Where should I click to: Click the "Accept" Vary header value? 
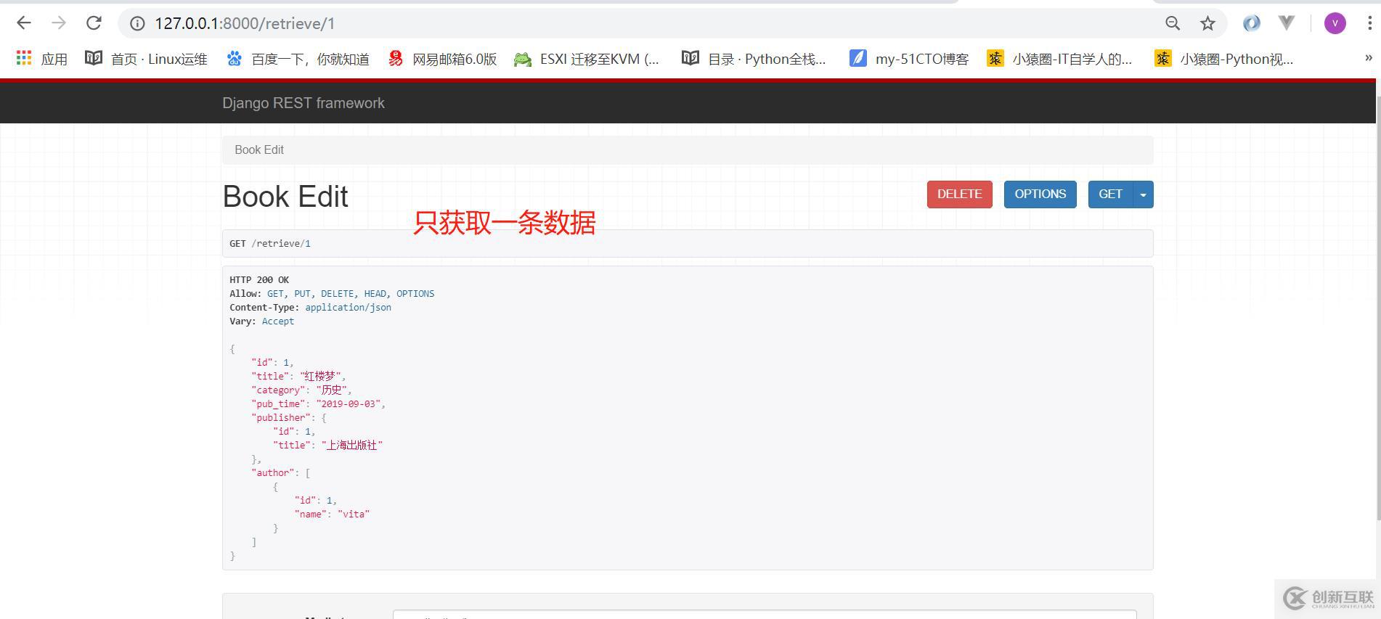click(x=278, y=321)
